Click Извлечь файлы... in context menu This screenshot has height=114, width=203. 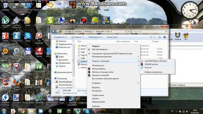114,69
